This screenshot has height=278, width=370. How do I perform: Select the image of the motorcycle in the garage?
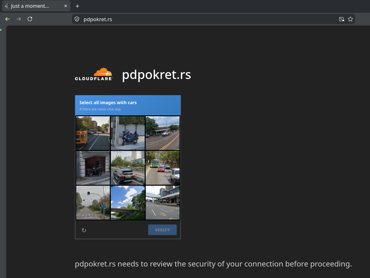coord(93,168)
